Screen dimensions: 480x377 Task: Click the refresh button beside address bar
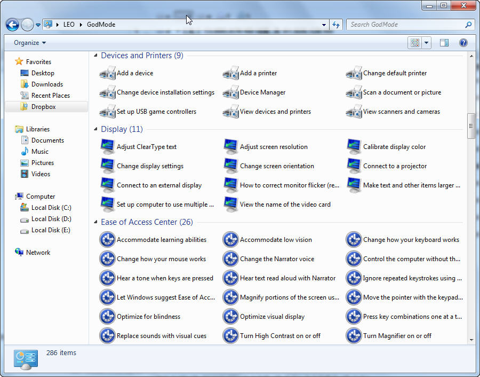click(336, 25)
